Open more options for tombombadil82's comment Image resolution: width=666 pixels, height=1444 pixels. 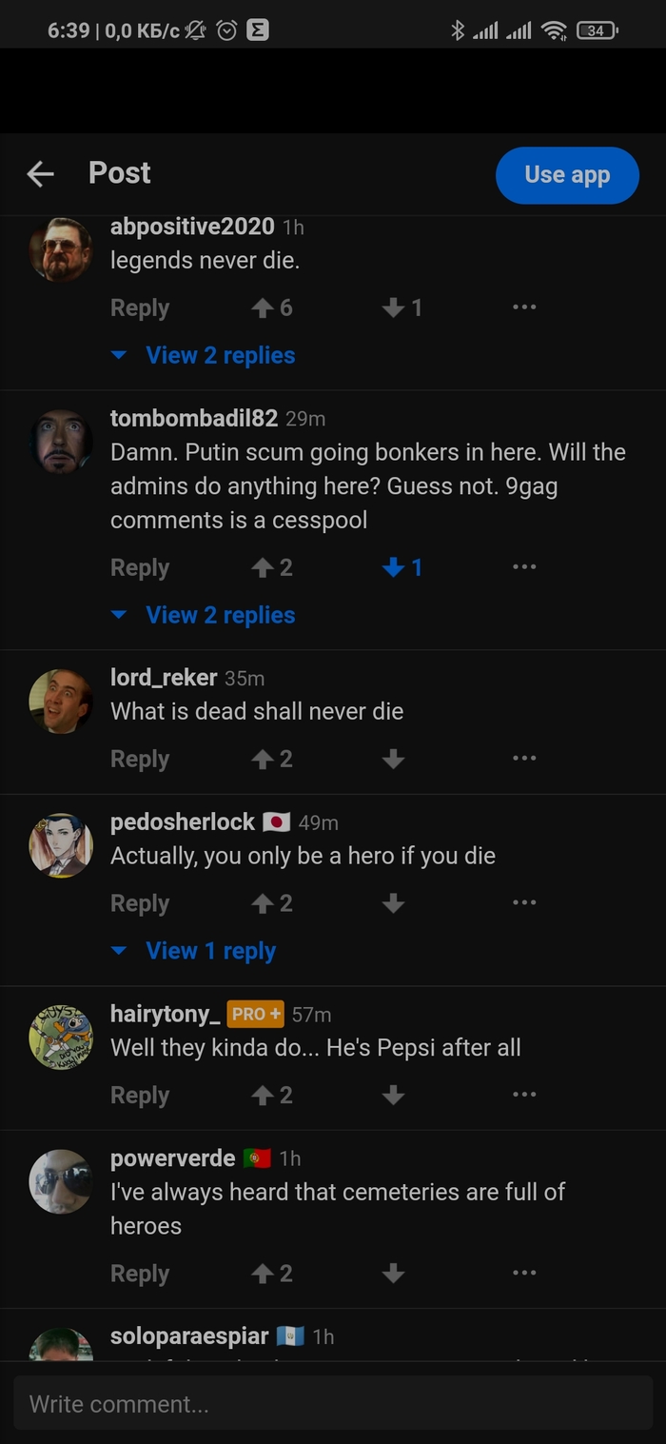[524, 567]
